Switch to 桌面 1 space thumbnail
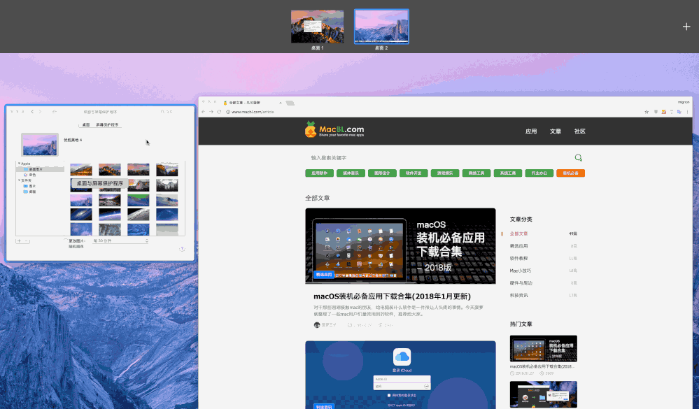Viewport: 699px width, 409px height. click(318, 27)
